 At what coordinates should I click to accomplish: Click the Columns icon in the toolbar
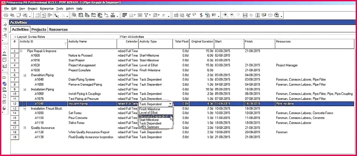[132, 15]
